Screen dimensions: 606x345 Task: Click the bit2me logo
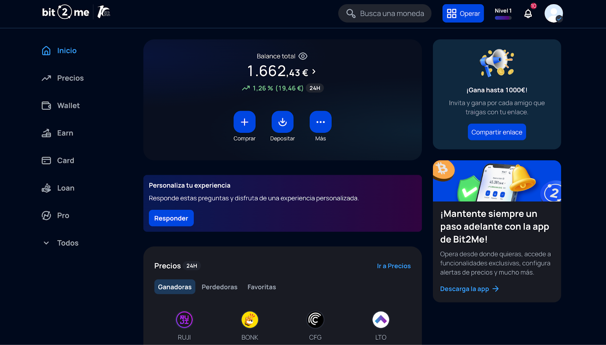(66, 12)
